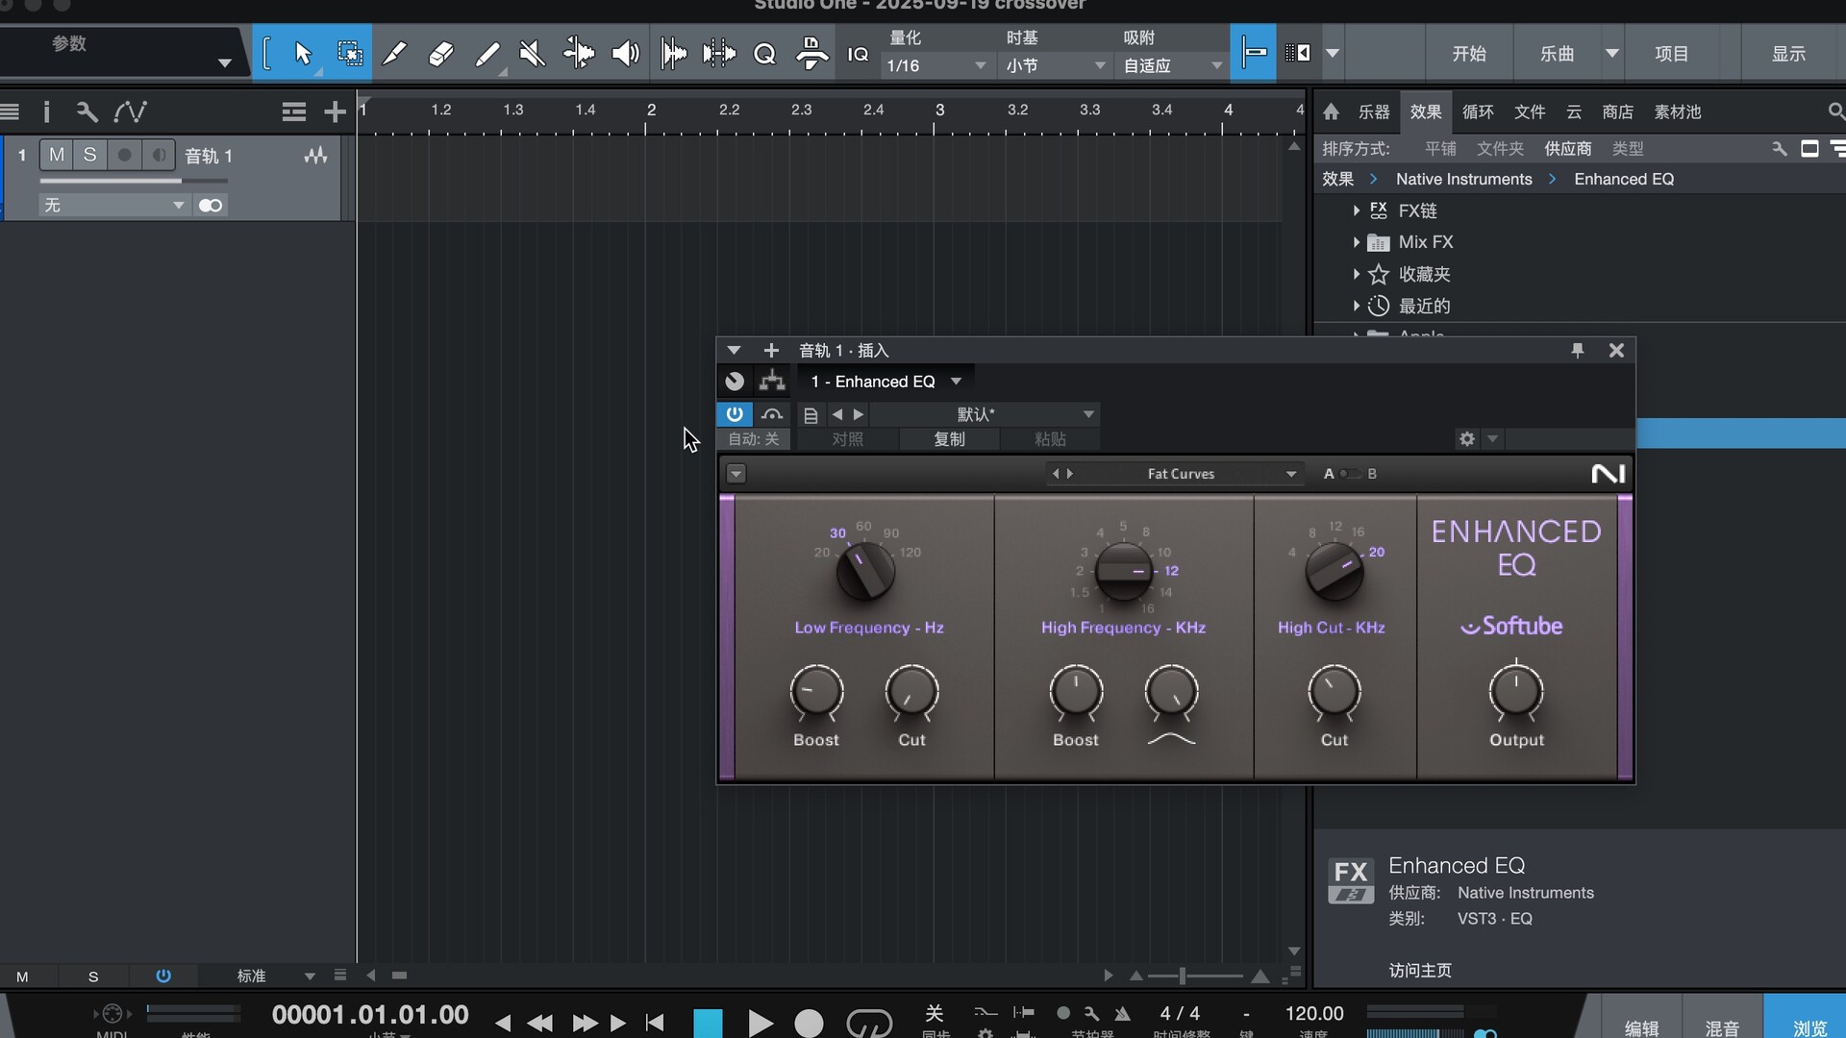
Task: Toggle monitor on track 1
Action: [158, 155]
